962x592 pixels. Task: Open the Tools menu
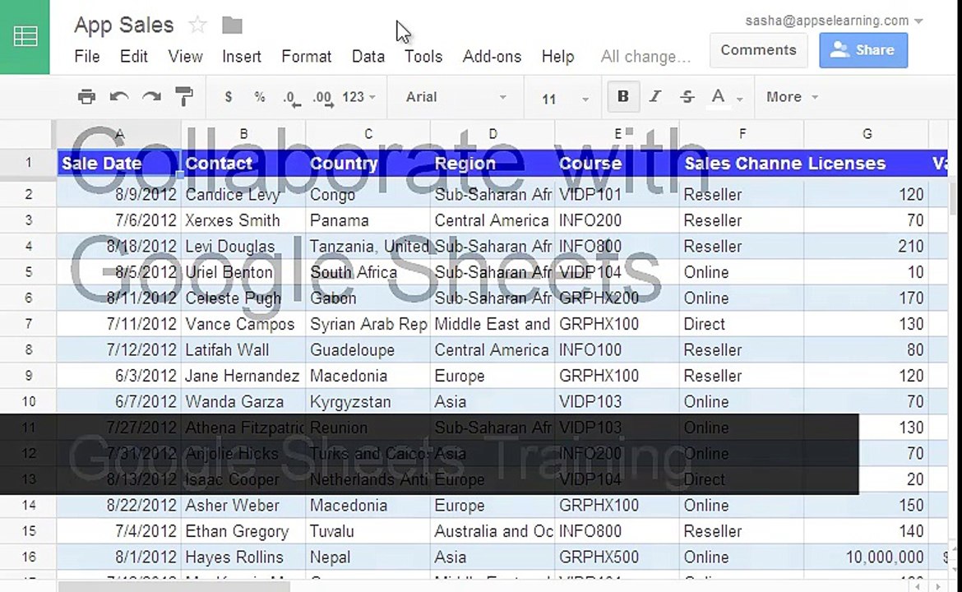(423, 57)
